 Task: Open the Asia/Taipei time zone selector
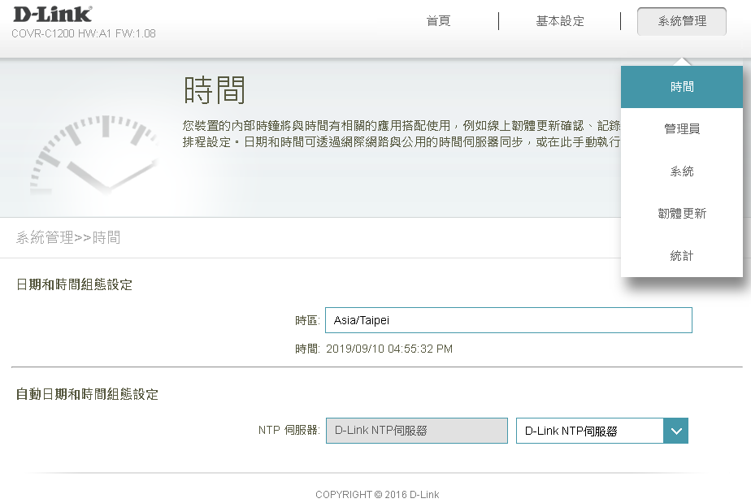coord(508,320)
